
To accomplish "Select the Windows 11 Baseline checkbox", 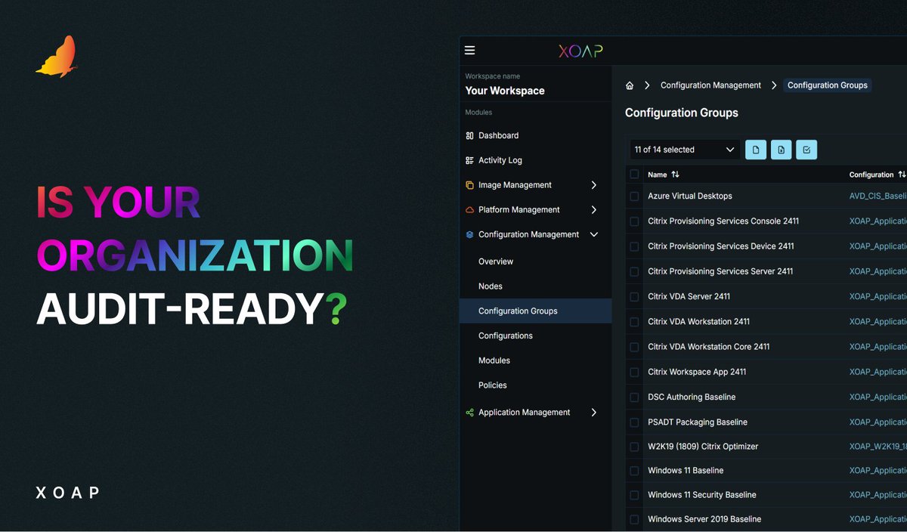I will [633, 470].
